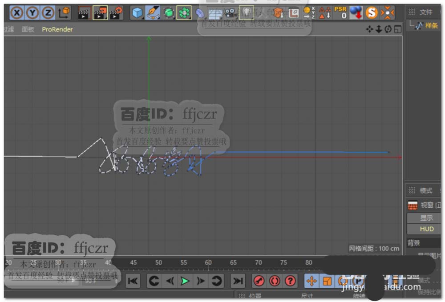
Task: Click the 位置 column label
Action: tap(255, 296)
